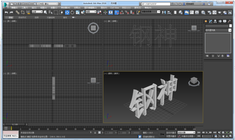Activate the Select and Scale tool
Screen dimensions: 235x140
click(77, 12)
